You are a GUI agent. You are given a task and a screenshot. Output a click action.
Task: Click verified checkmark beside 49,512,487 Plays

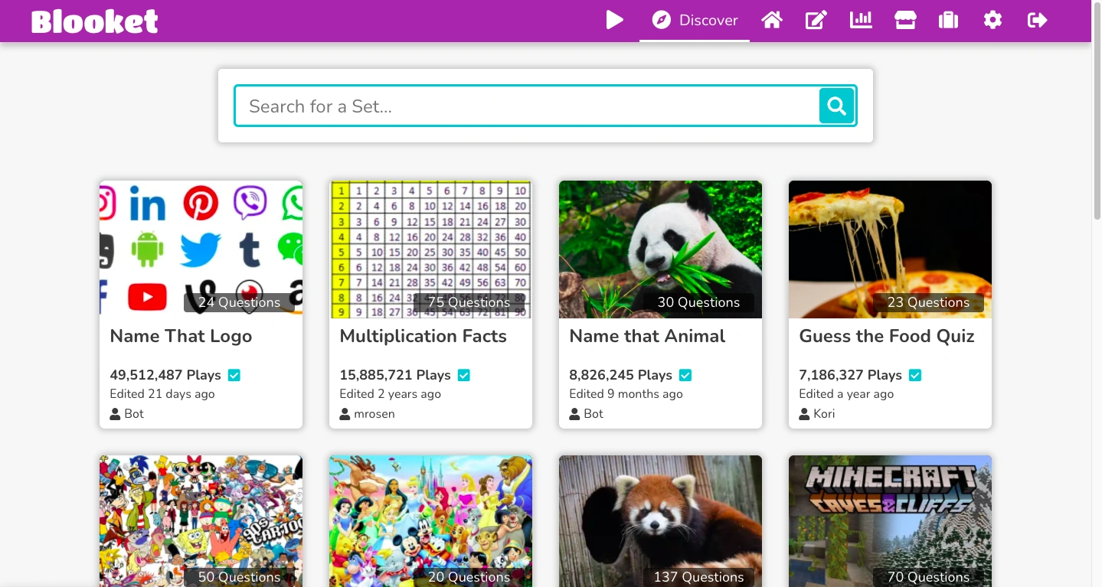coord(234,375)
